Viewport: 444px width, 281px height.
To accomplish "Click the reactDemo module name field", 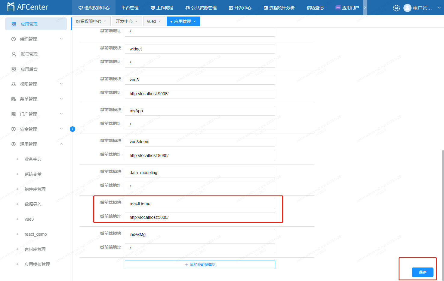I will pyautogui.click(x=200, y=204).
